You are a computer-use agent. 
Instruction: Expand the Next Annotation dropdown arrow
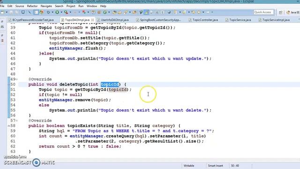pyautogui.click(x=180, y=12)
